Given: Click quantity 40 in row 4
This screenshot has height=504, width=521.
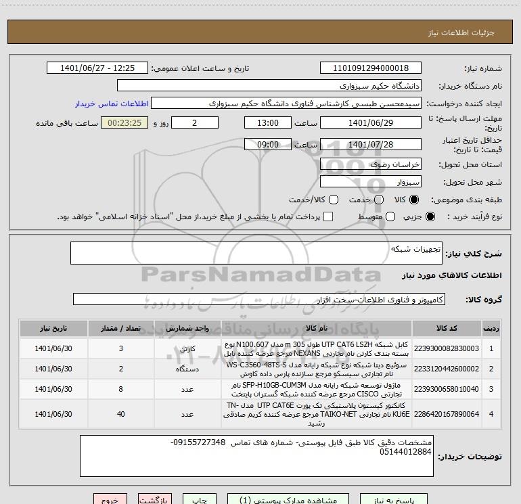Looking at the screenshot, I should pyautogui.click(x=120, y=414).
